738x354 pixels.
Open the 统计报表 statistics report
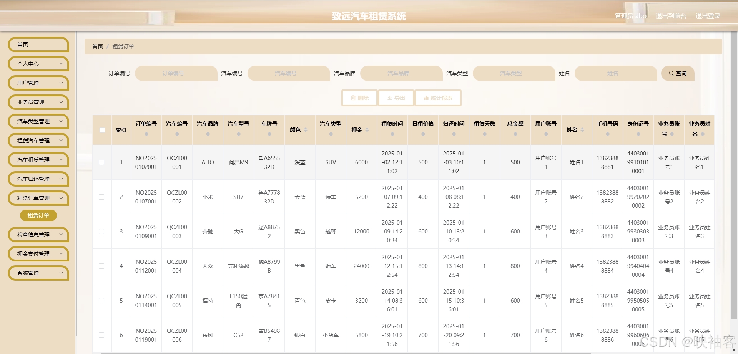(x=438, y=98)
